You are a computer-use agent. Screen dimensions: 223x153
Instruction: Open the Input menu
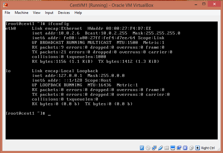(x=49, y=13)
